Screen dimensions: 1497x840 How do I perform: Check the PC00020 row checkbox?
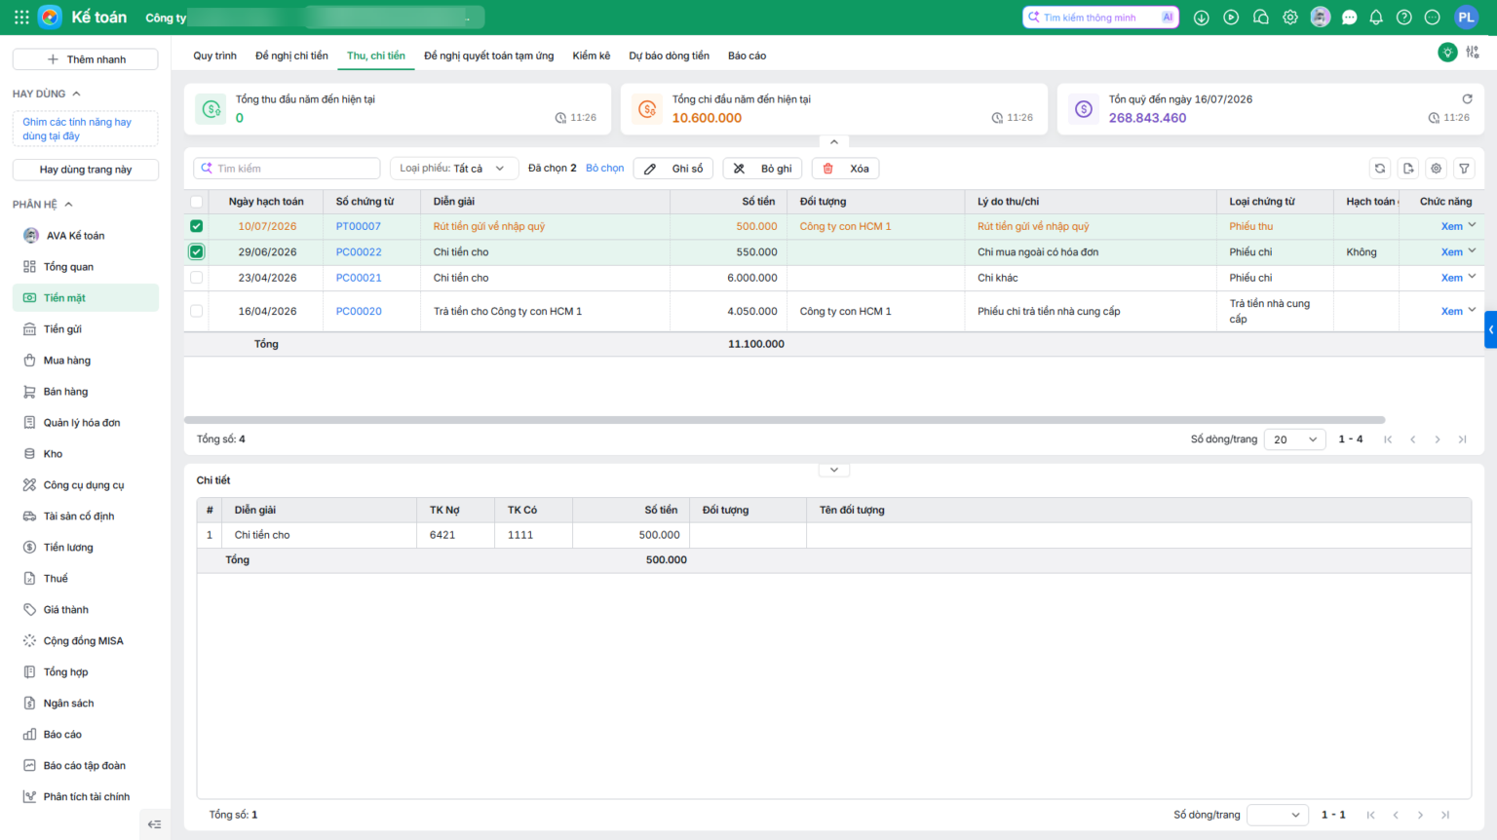[x=197, y=311]
